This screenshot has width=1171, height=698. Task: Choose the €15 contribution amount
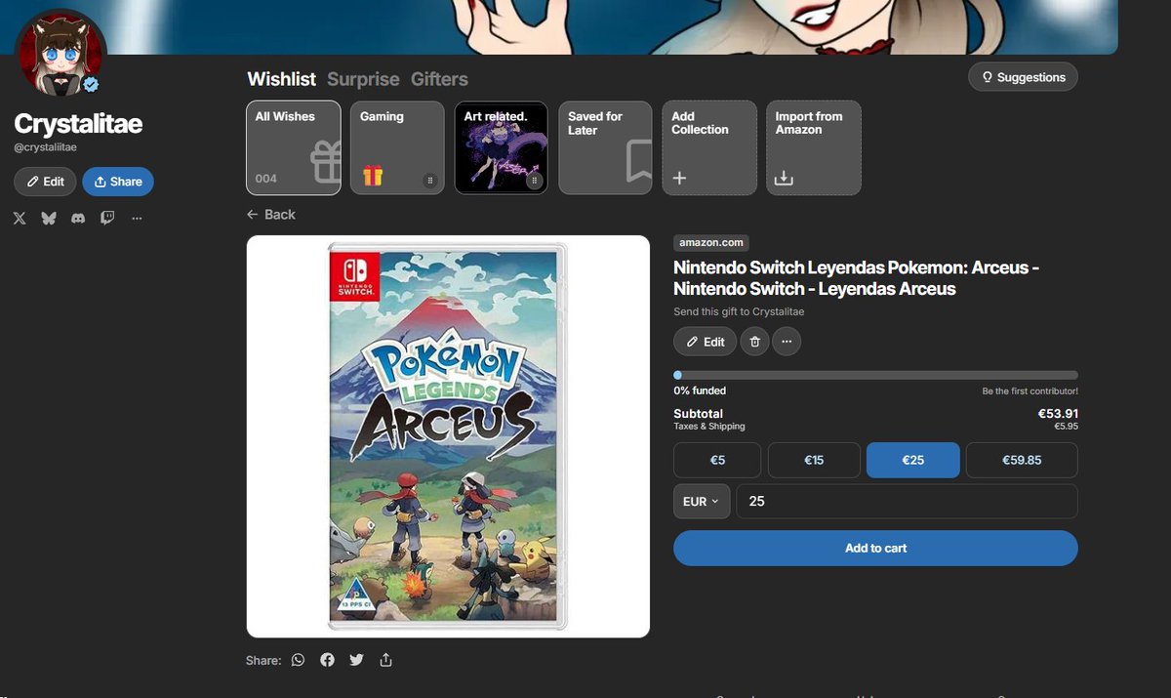(x=814, y=460)
